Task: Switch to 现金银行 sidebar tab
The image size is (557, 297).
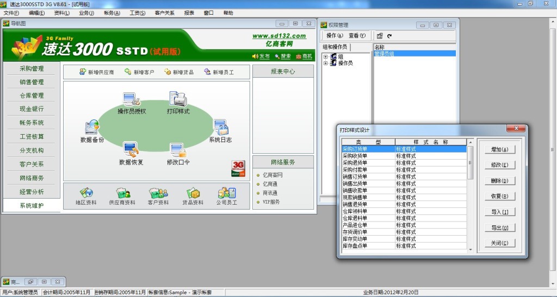Action: pyautogui.click(x=32, y=109)
